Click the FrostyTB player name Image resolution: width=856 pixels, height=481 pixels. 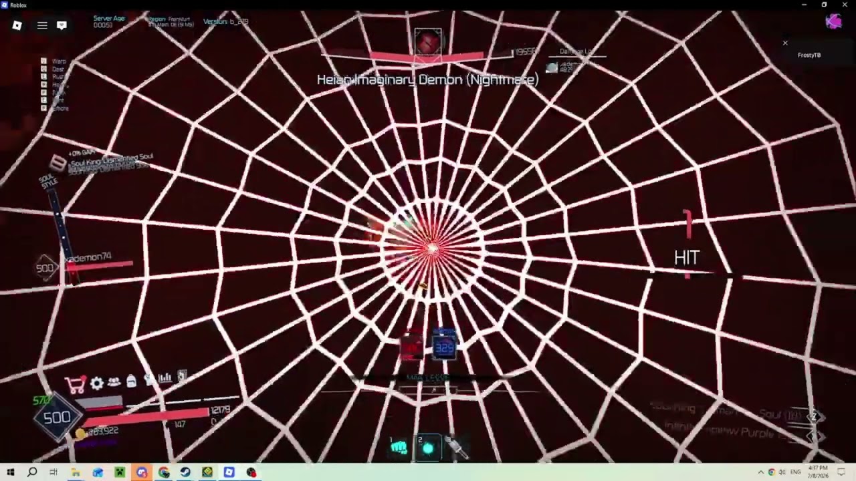(809, 55)
